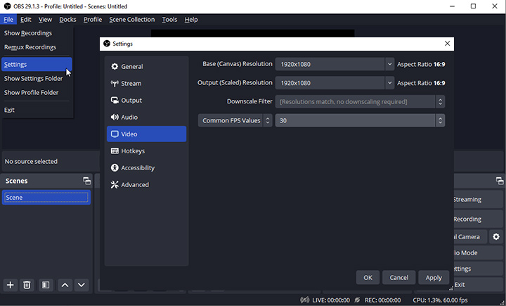Open the Profile menu
This screenshot has height=306, width=506.
coord(93,20)
